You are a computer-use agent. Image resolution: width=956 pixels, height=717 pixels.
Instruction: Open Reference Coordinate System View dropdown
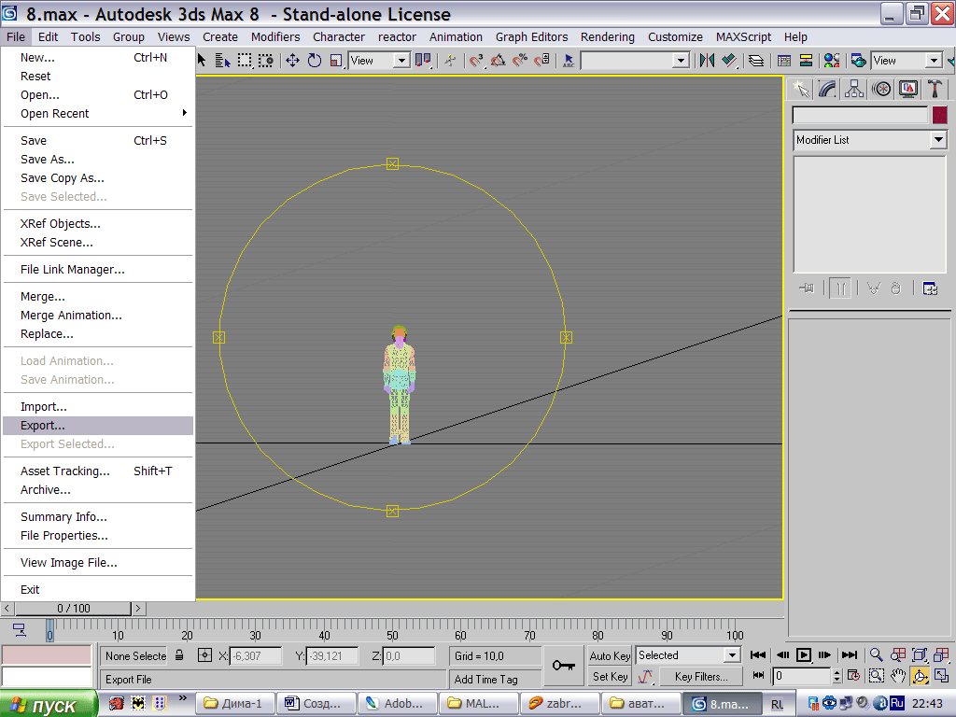coord(379,61)
